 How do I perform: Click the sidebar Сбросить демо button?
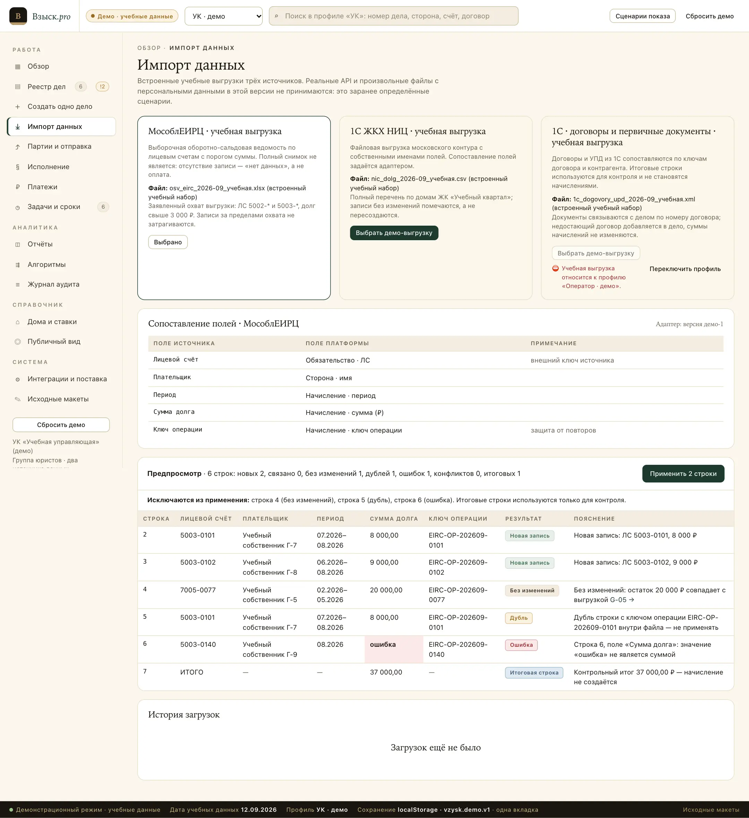(x=61, y=425)
